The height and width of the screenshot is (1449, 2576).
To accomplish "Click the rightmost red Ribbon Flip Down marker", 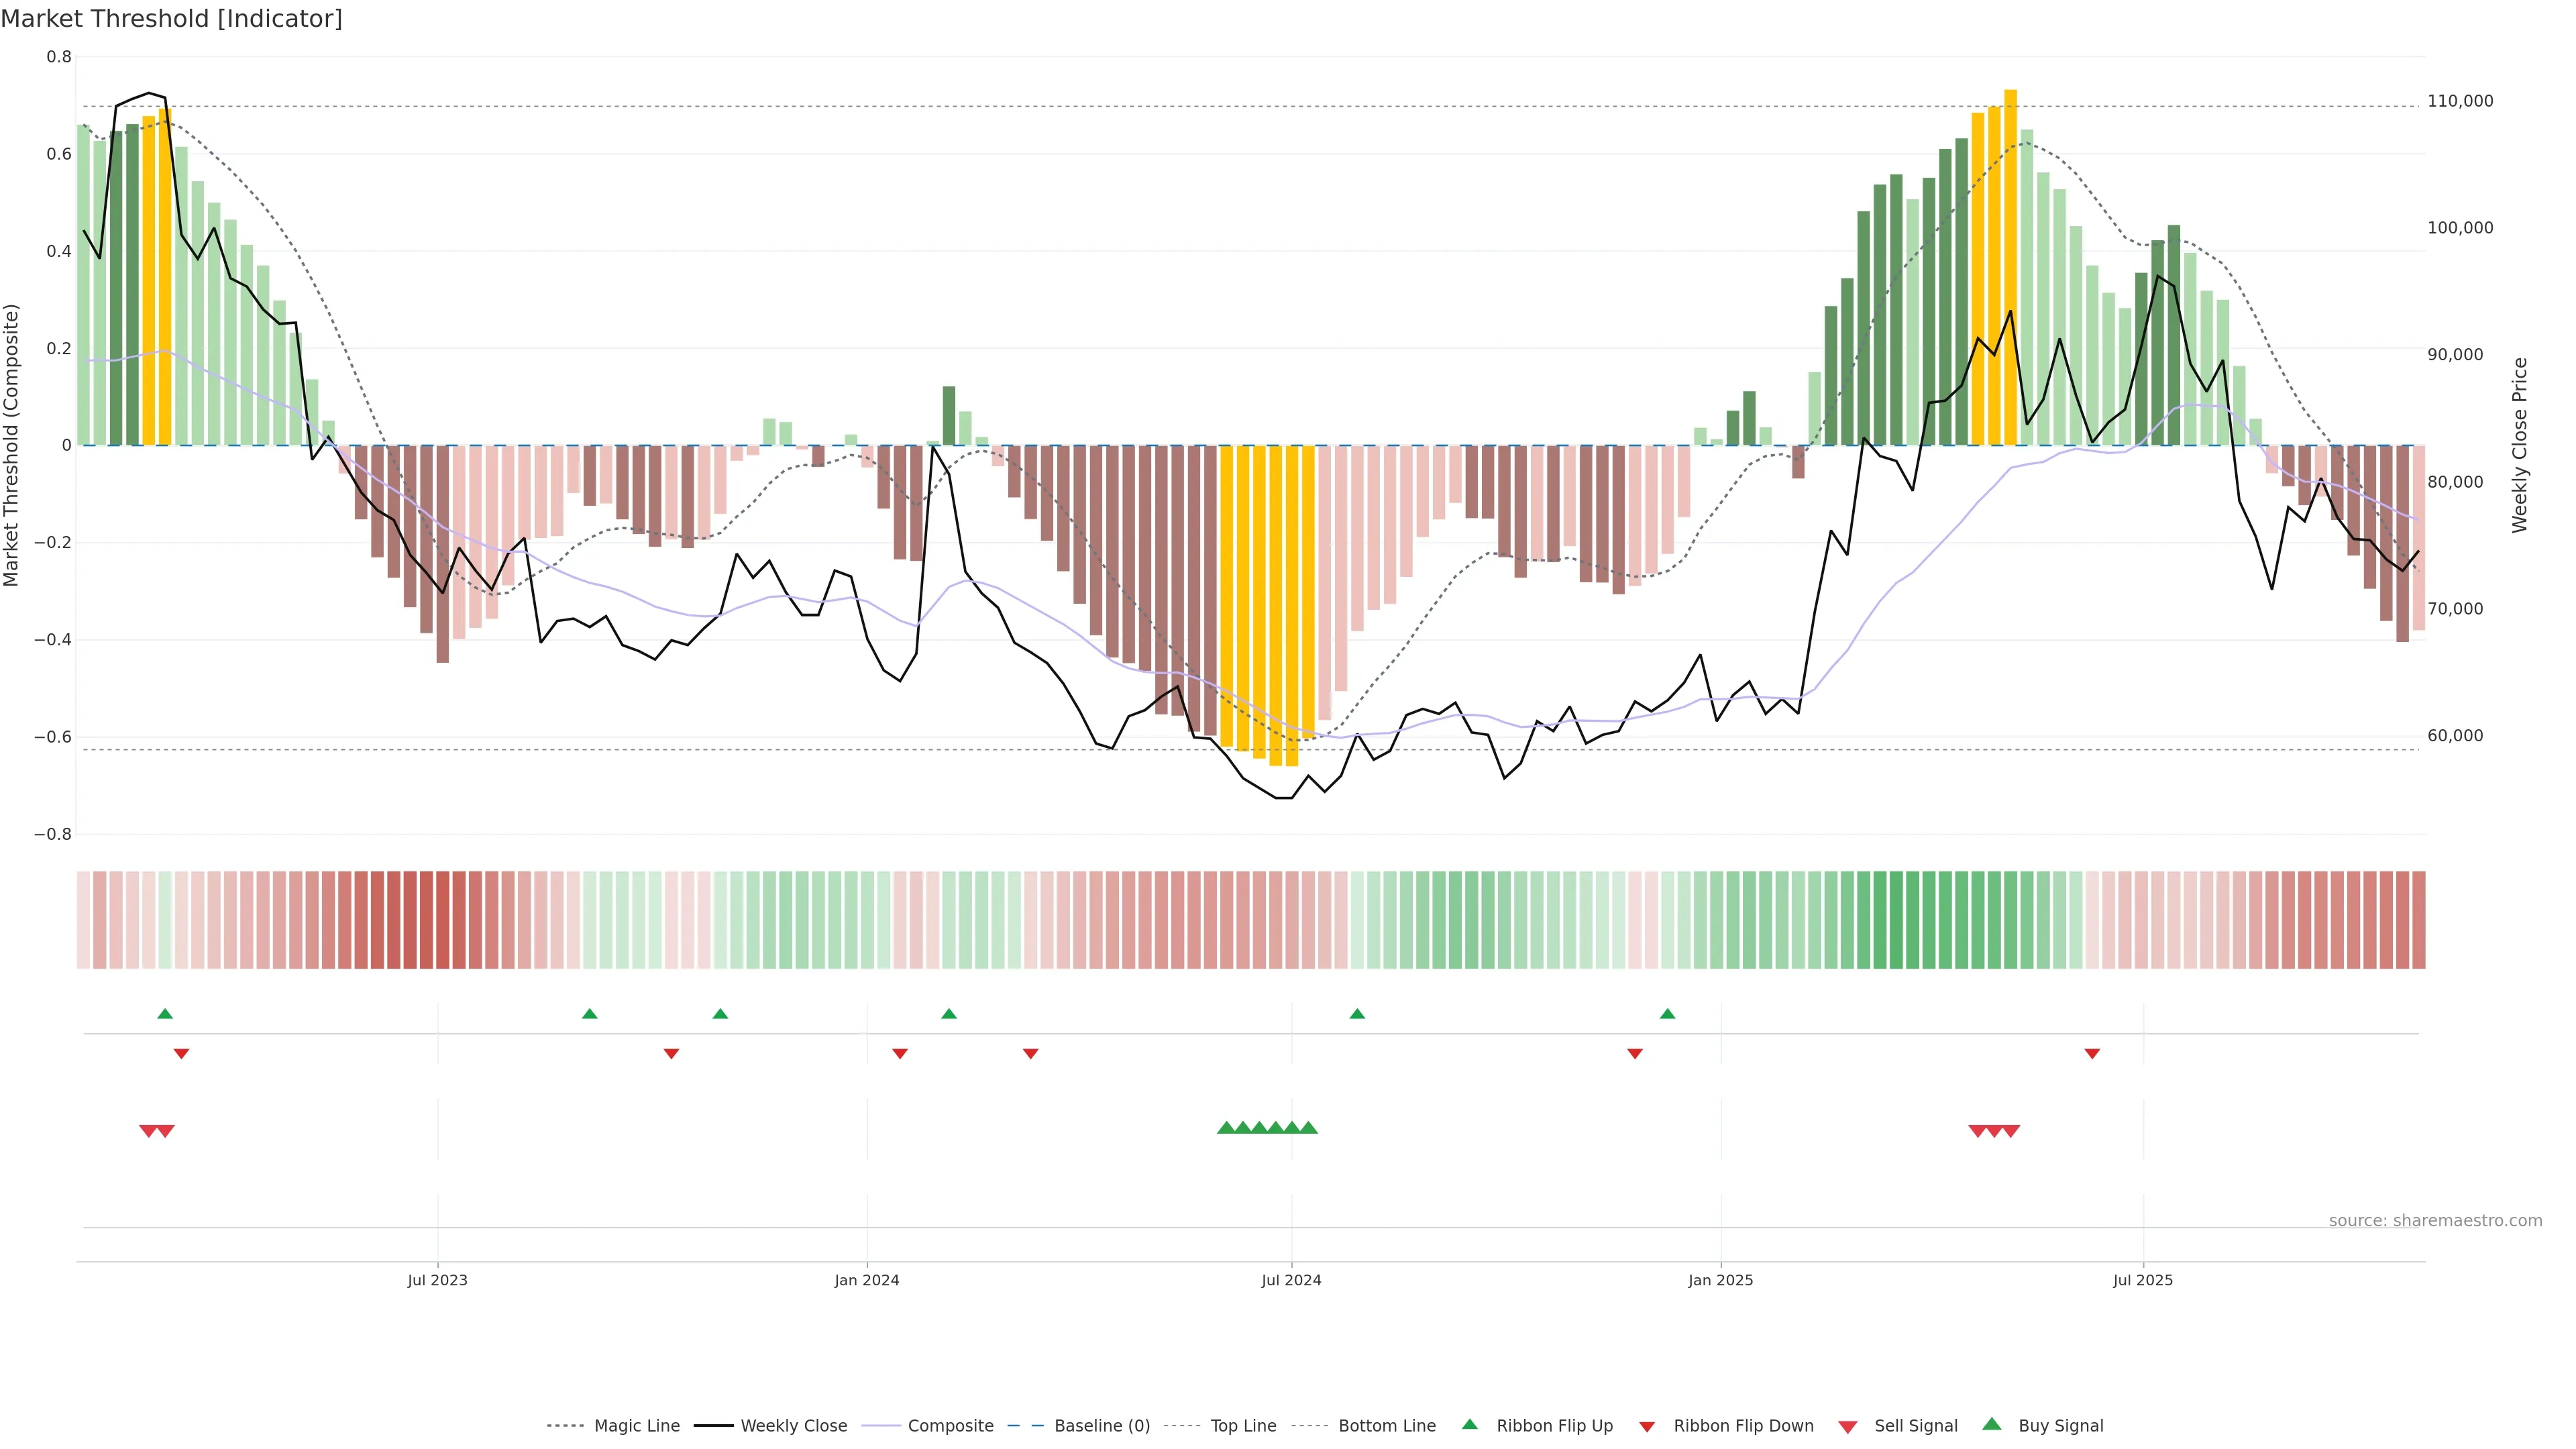I will coord(2092,1053).
